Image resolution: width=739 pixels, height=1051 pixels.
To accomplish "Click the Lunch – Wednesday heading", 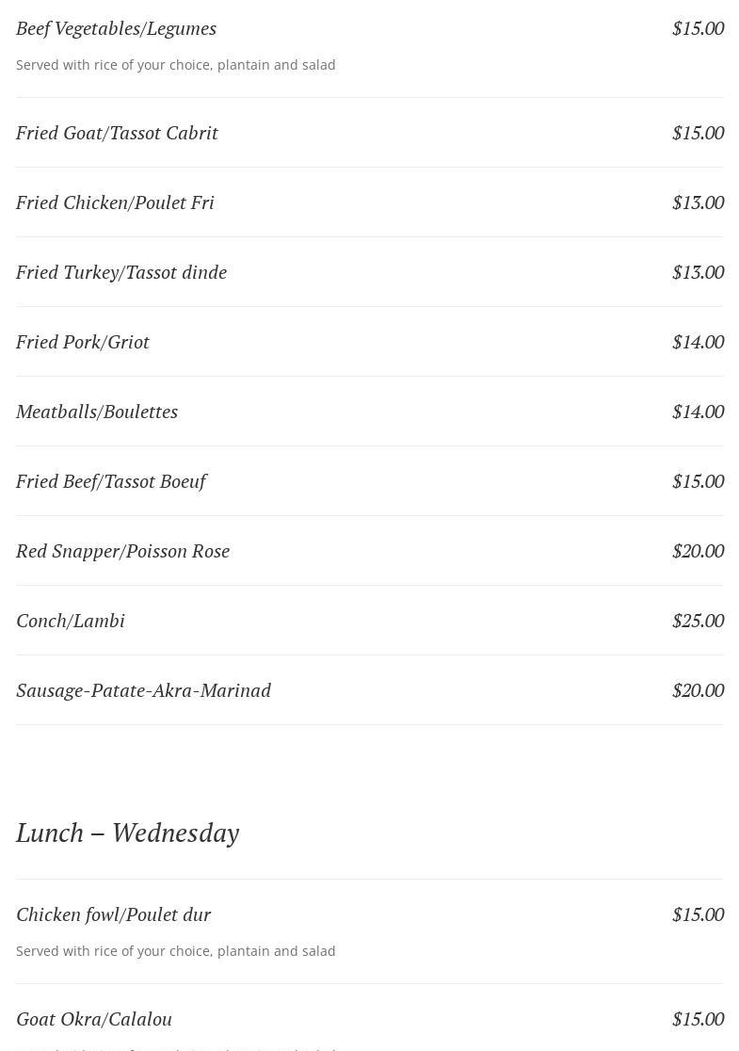I will tap(127, 833).
